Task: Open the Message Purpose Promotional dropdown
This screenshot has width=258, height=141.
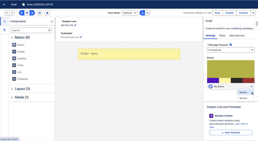Action: [x=231, y=50]
